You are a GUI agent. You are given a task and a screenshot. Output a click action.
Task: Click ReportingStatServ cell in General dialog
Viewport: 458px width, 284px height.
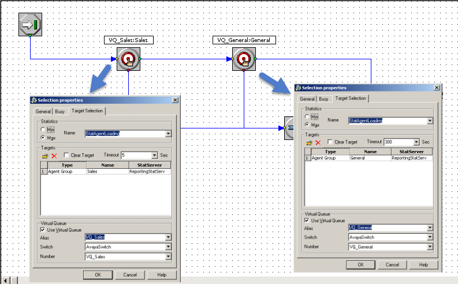pos(412,158)
